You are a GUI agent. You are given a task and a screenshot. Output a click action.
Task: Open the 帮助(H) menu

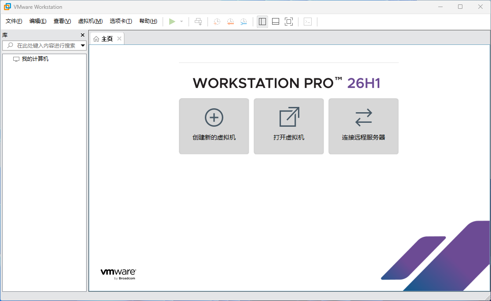pyautogui.click(x=148, y=21)
